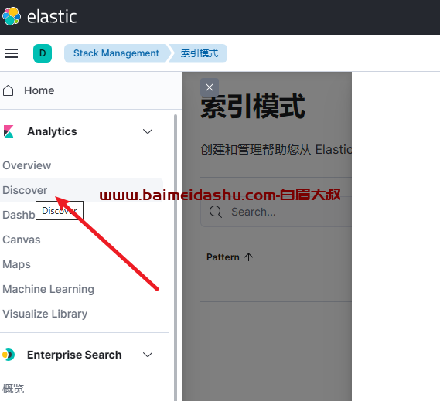Open Visualize Library

[45, 314]
